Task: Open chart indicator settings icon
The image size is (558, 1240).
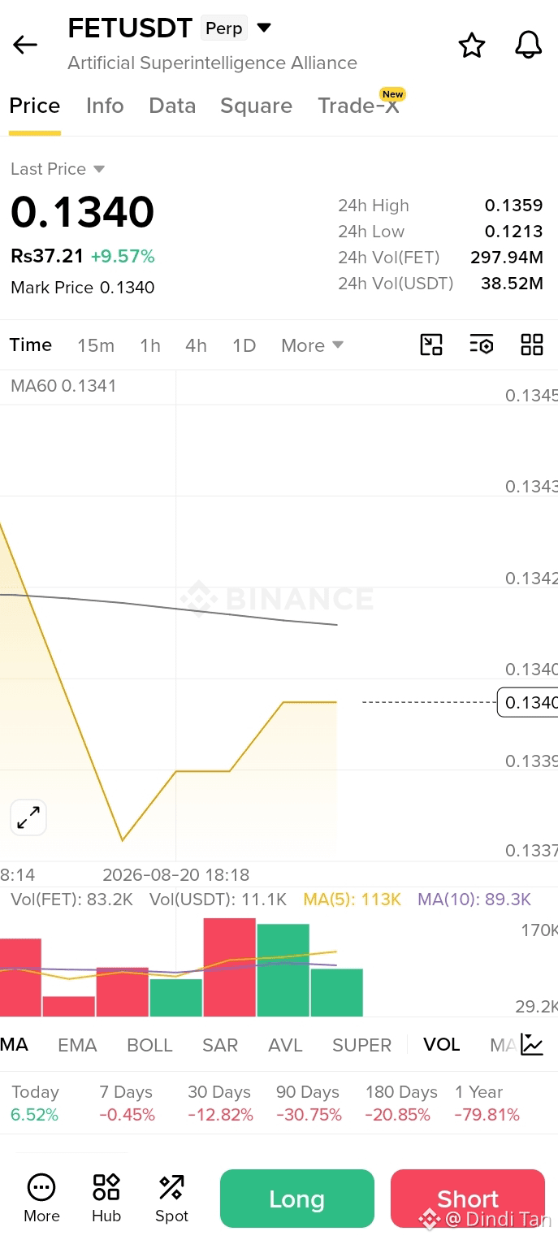Action: pos(482,345)
